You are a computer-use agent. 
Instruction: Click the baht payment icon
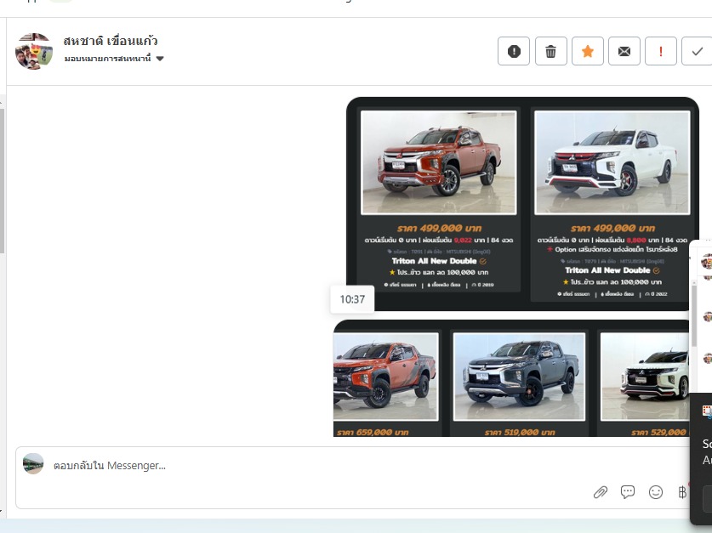pos(682,492)
